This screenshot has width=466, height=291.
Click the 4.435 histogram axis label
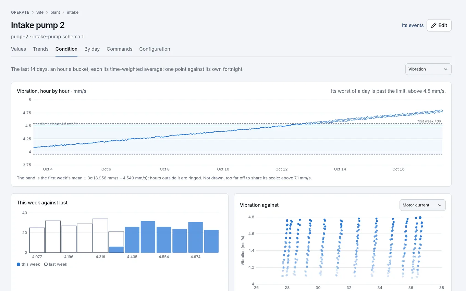coord(132,257)
